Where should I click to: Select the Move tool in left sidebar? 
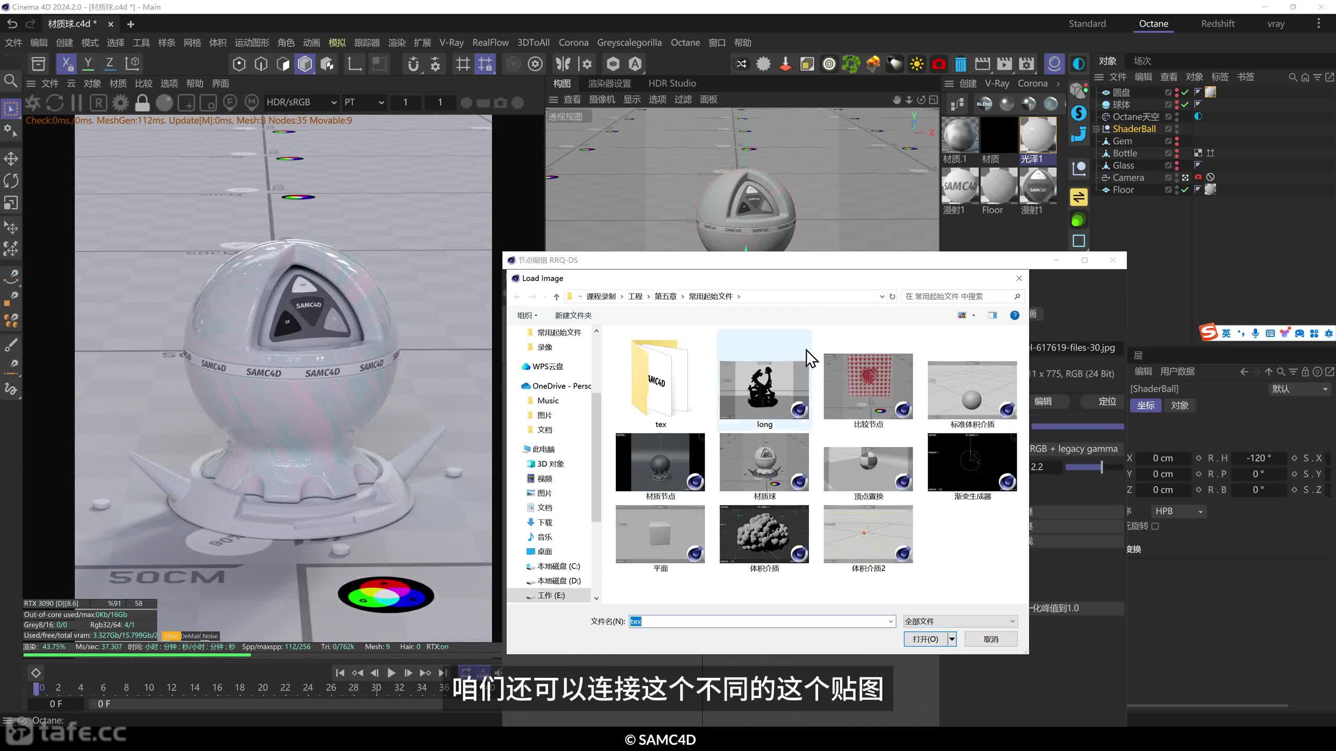click(x=11, y=159)
